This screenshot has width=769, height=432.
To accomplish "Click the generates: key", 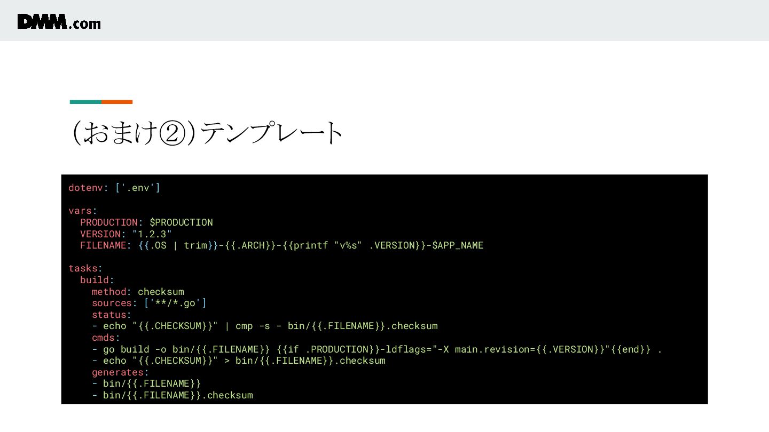I will (120, 372).
